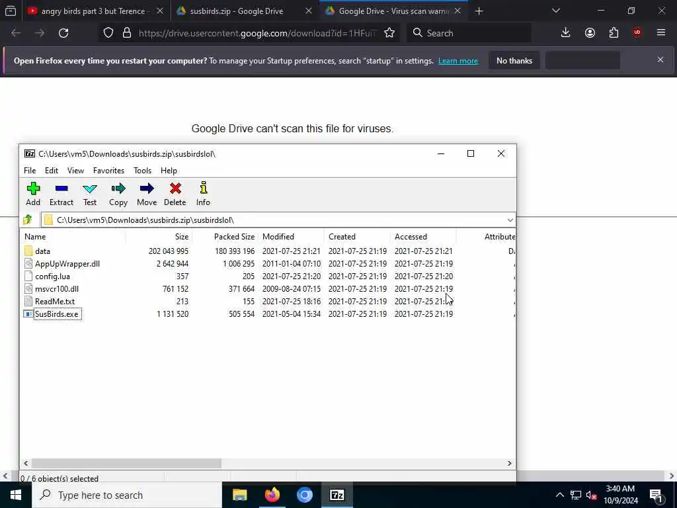Reload the Firefox page

click(63, 33)
